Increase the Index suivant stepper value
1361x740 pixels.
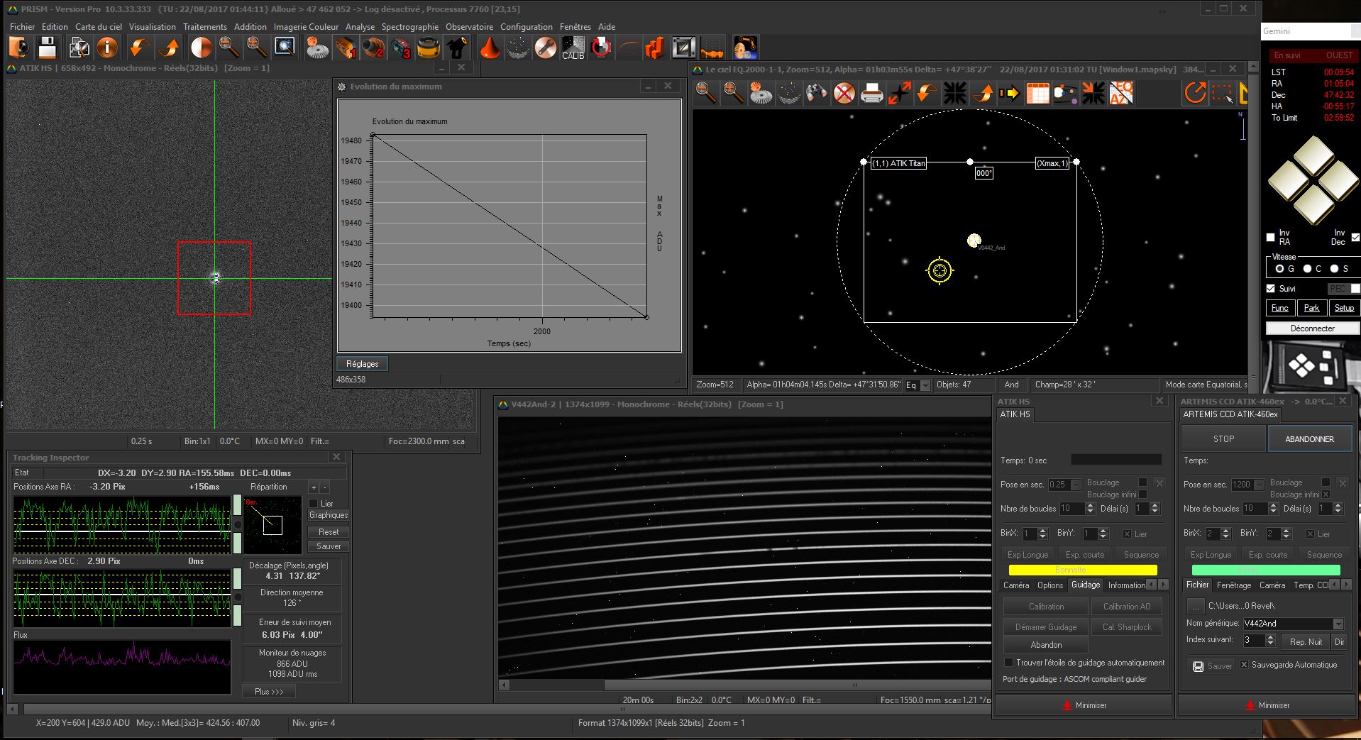tap(1271, 637)
